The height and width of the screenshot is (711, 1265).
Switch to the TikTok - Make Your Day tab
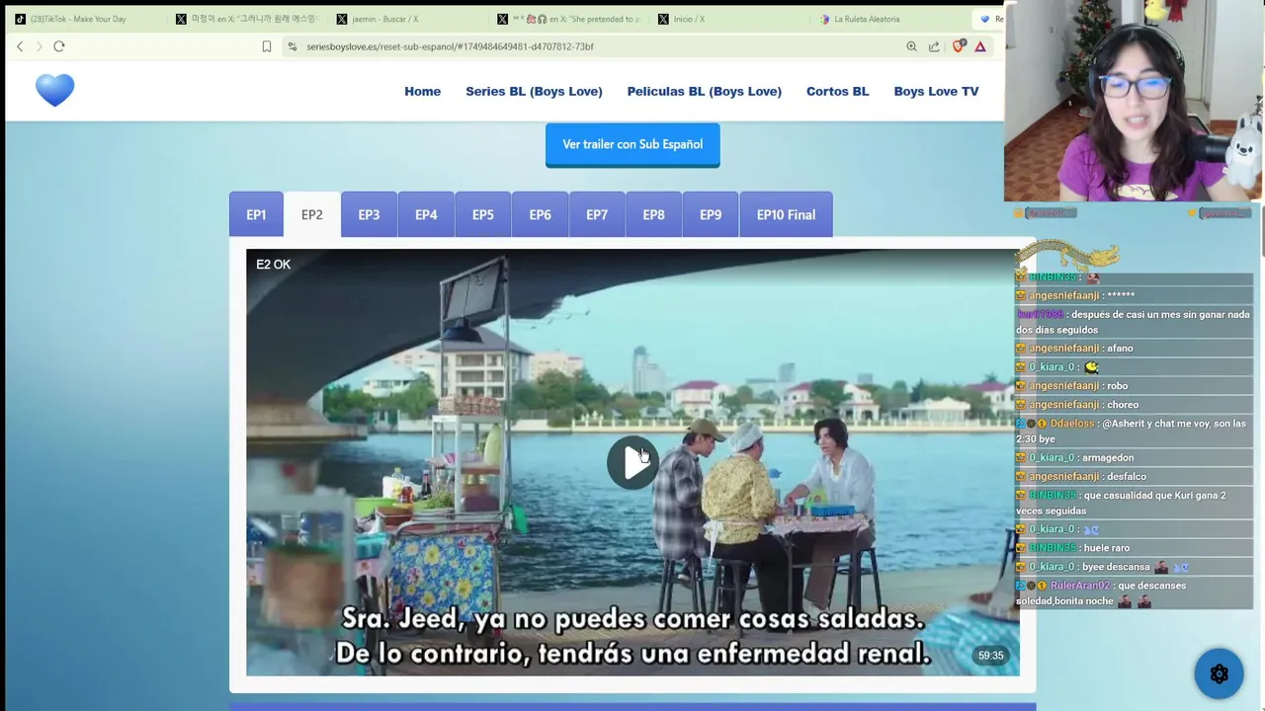coord(78,19)
